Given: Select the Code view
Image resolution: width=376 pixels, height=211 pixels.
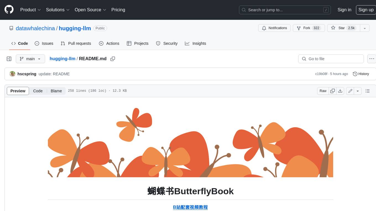Looking at the screenshot, I should [x=38, y=91].
